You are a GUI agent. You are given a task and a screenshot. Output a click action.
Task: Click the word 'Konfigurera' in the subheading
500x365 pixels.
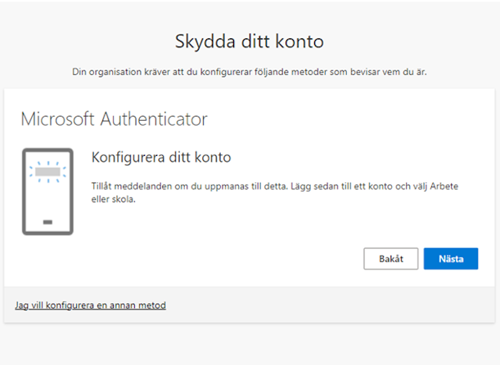point(128,158)
